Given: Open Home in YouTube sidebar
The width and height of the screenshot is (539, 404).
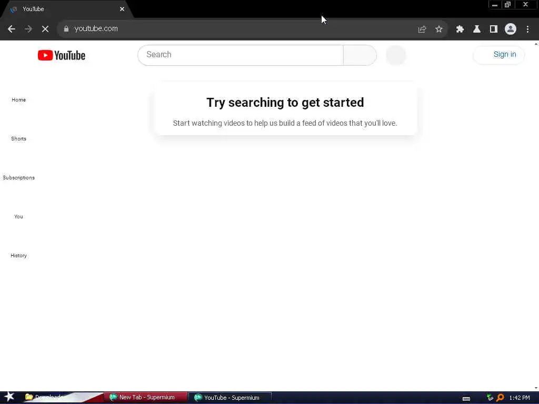Looking at the screenshot, I should pyautogui.click(x=18, y=99).
